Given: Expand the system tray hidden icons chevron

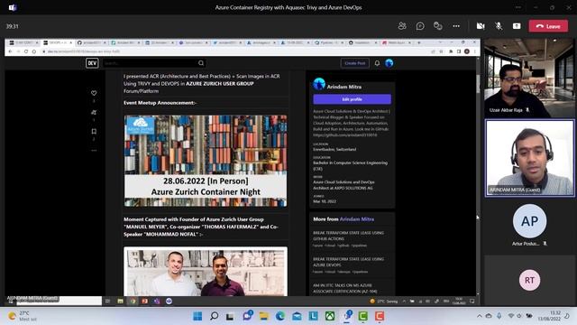Looking at the screenshot, I should 479,316.
